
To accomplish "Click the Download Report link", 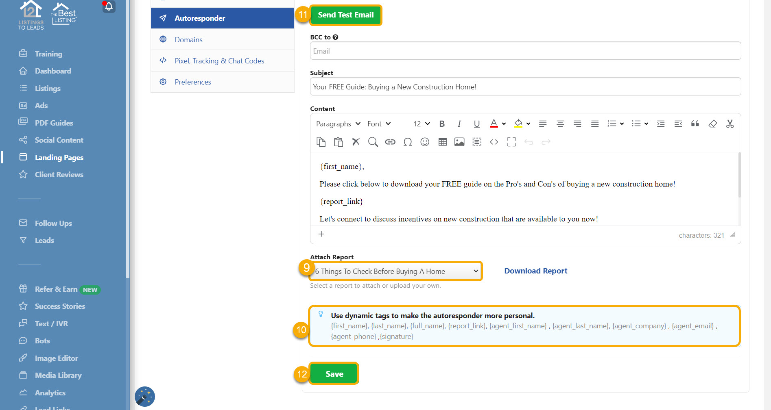I will click(x=535, y=271).
